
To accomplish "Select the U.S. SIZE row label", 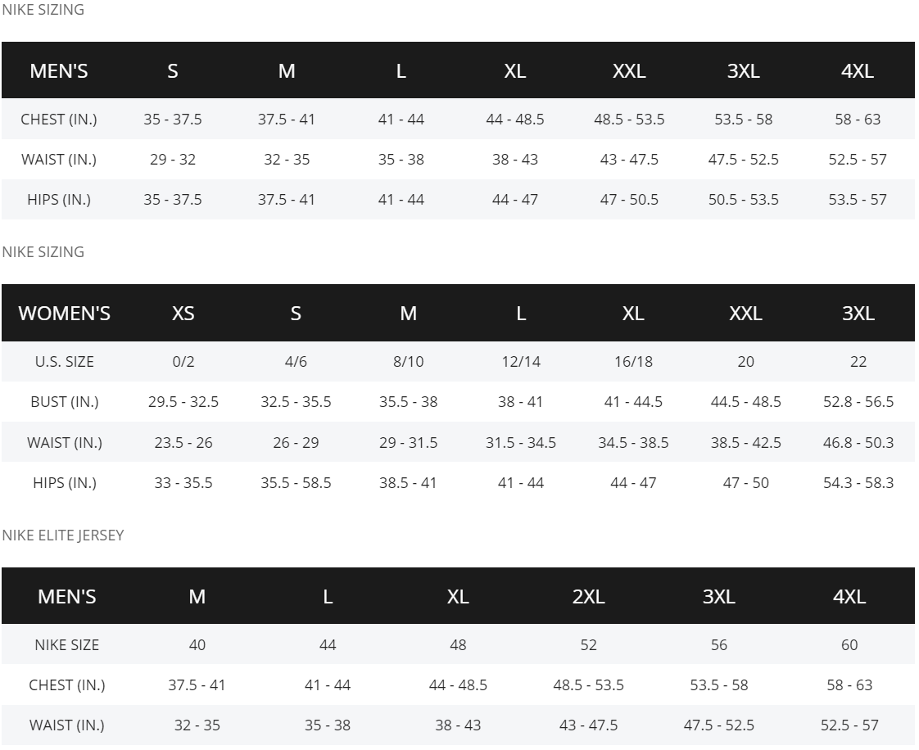I will pos(64,362).
